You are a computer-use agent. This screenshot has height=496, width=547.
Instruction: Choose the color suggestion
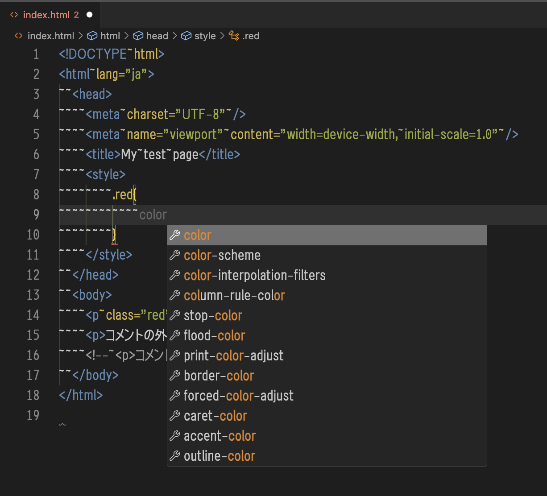[x=198, y=235]
